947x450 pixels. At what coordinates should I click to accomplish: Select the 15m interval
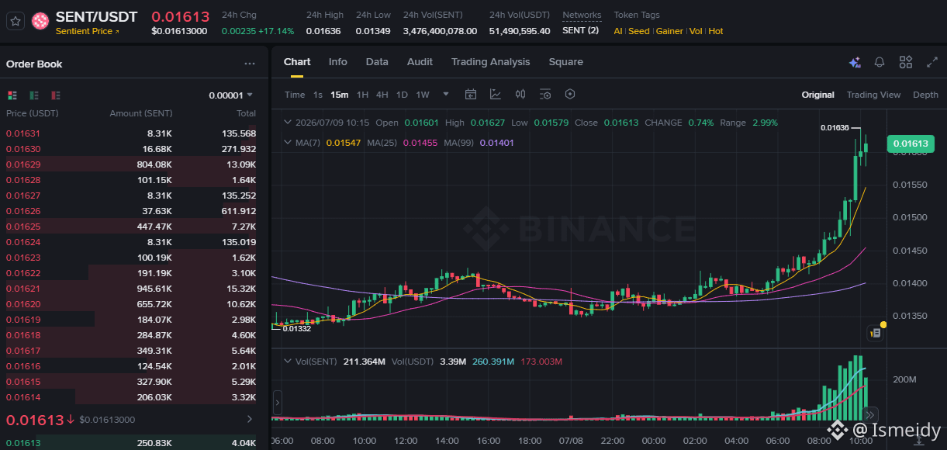pos(339,95)
